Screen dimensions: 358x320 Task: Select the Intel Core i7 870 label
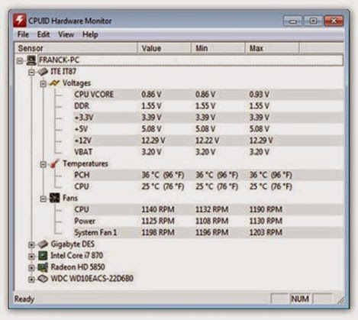click(x=77, y=256)
